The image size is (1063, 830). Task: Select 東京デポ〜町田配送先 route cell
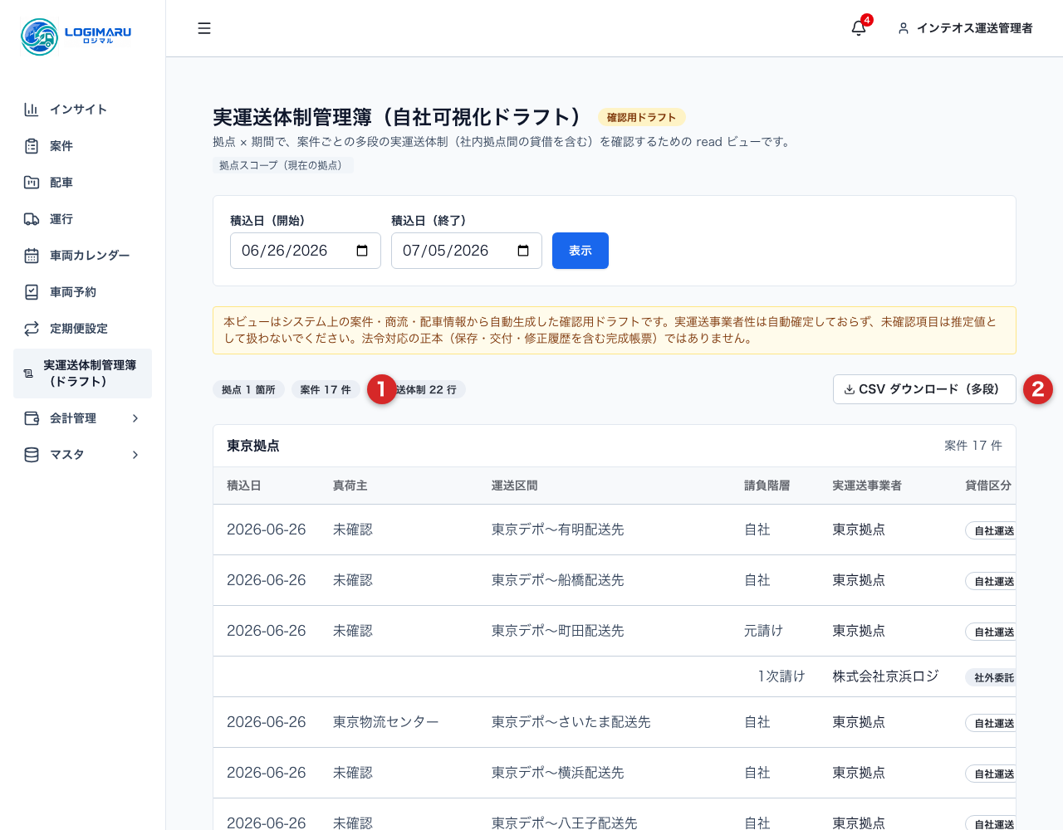click(x=558, y=631)
